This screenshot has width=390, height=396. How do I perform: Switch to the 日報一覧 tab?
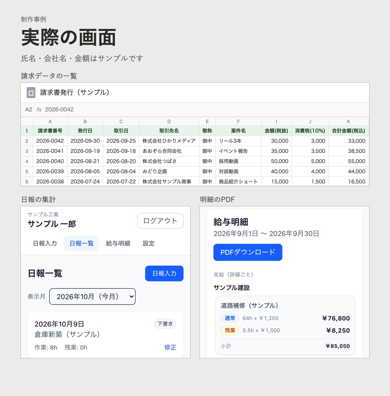click(82, 243)
